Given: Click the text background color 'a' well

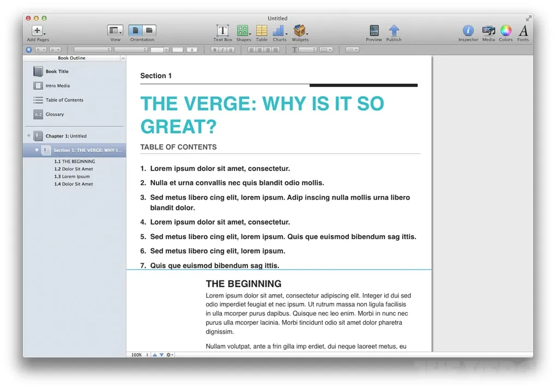Looking at the screenshot, I should [192, 50].
